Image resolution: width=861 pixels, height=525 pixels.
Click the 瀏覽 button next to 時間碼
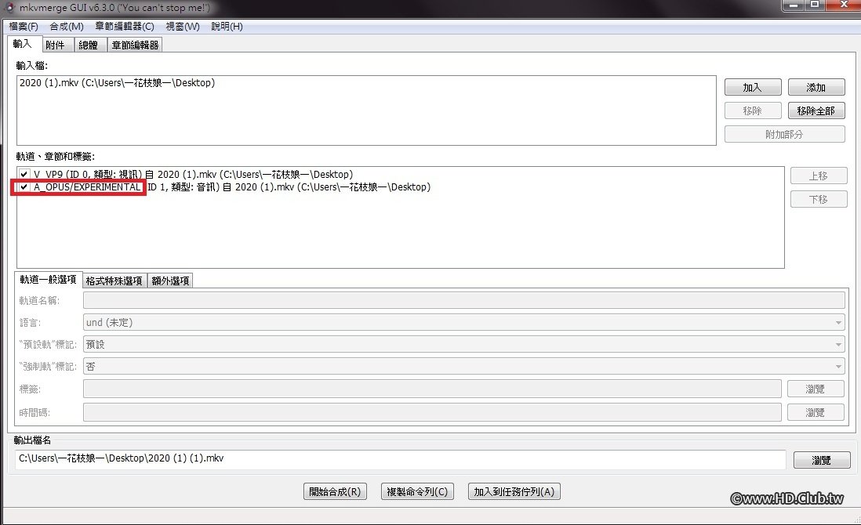point(816,412)
